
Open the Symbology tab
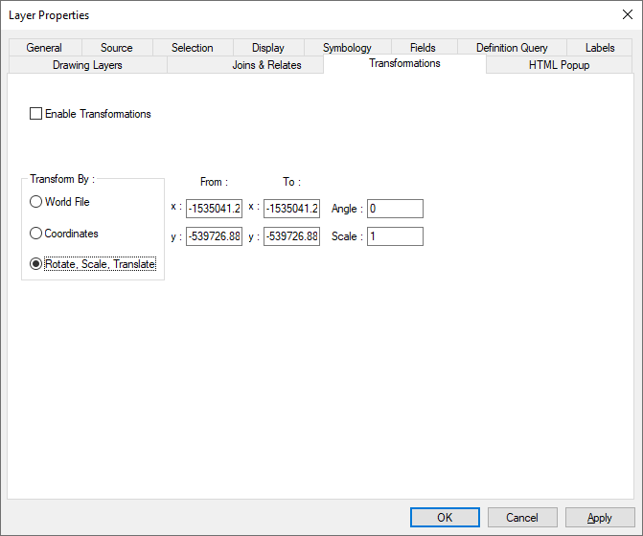click(347, 48)
